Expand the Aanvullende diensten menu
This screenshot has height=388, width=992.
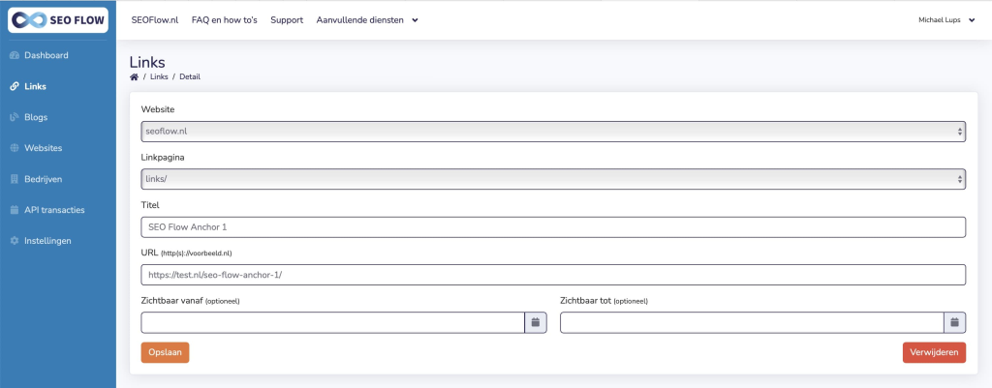(x=367, y=20)
